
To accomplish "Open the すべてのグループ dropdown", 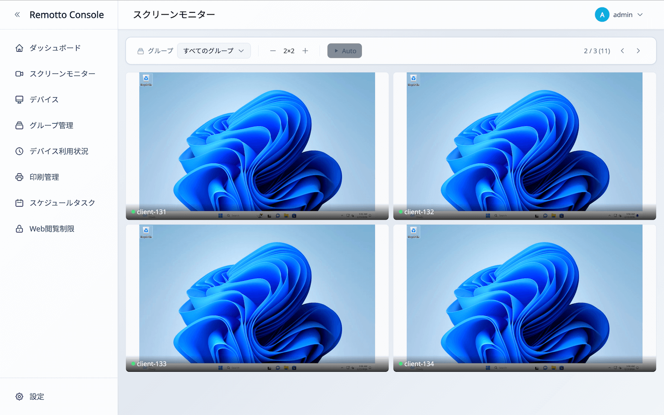I will click(214, 51).
